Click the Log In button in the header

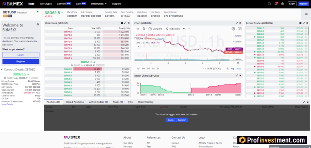[x=292, y=4]
